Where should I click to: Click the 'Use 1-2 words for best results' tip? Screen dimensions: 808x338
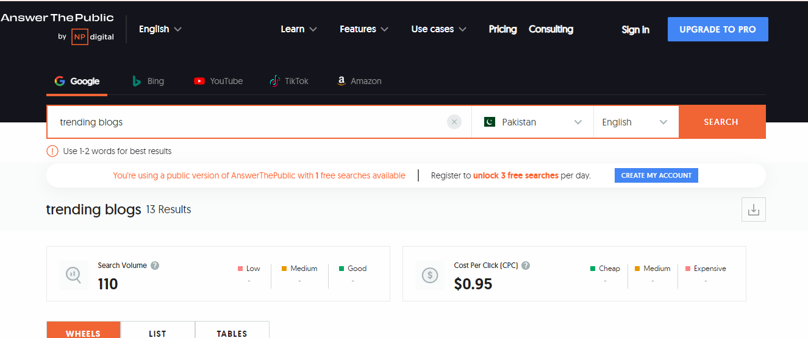117,151
